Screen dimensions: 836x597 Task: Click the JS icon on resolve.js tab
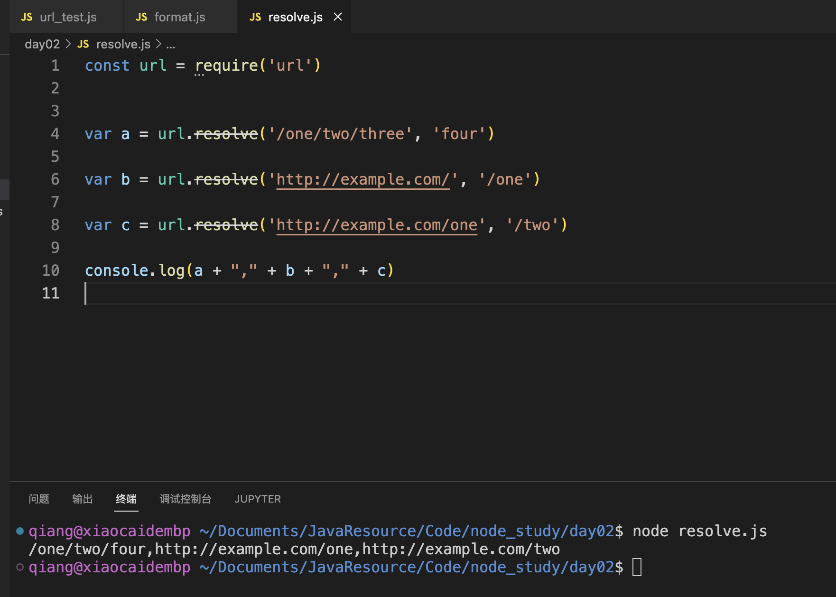click(x=255, y=17)
